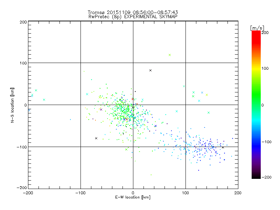The width and height of the screenshot is (280, 210).
Task: Select the 'E-W location [km]' axis label
Action: tap(133, 197)
